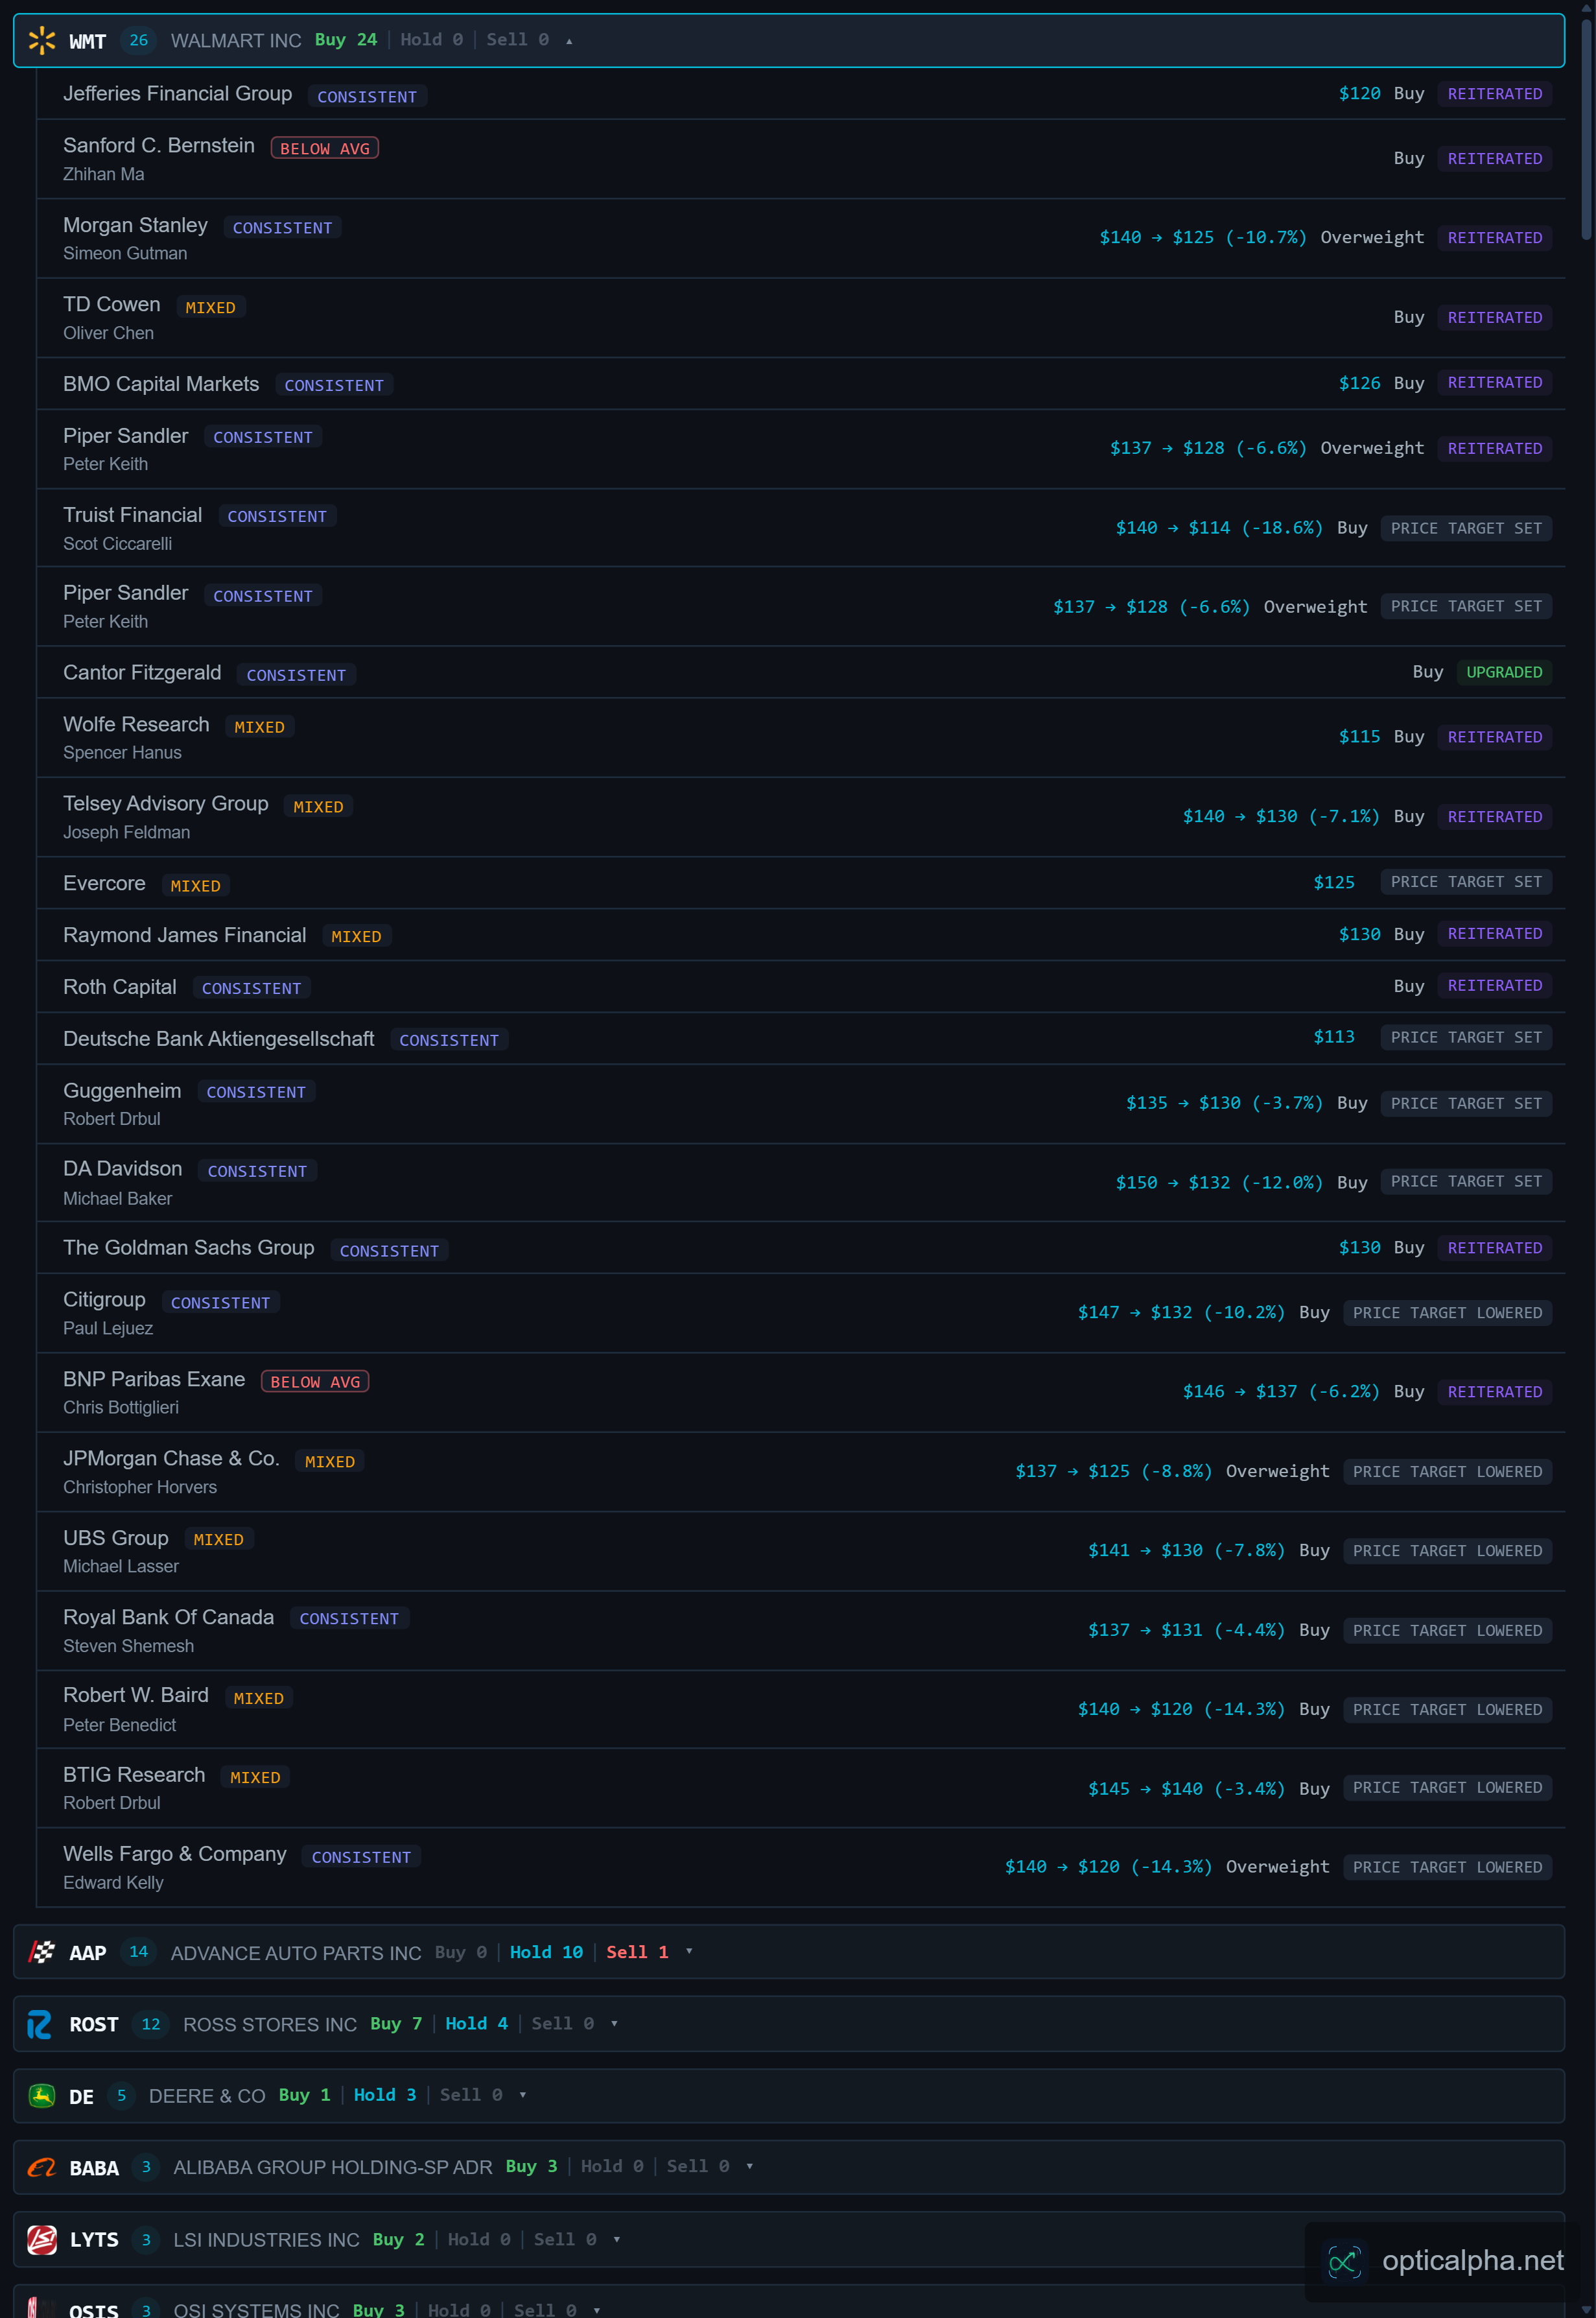Click The Goldman Sachs Group name
Viewport: 1596px width, 2318px height.
[x=188, y=1247]
